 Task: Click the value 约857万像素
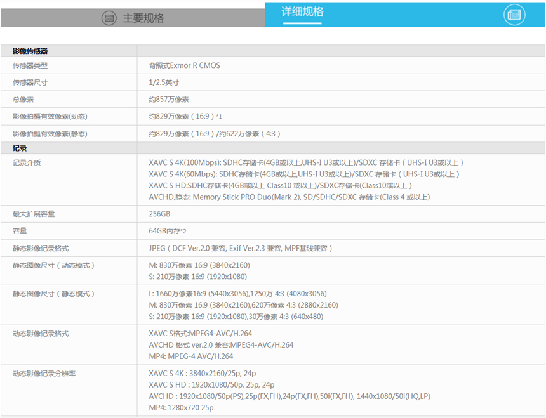pyautogui.click(x=168, y=100)
